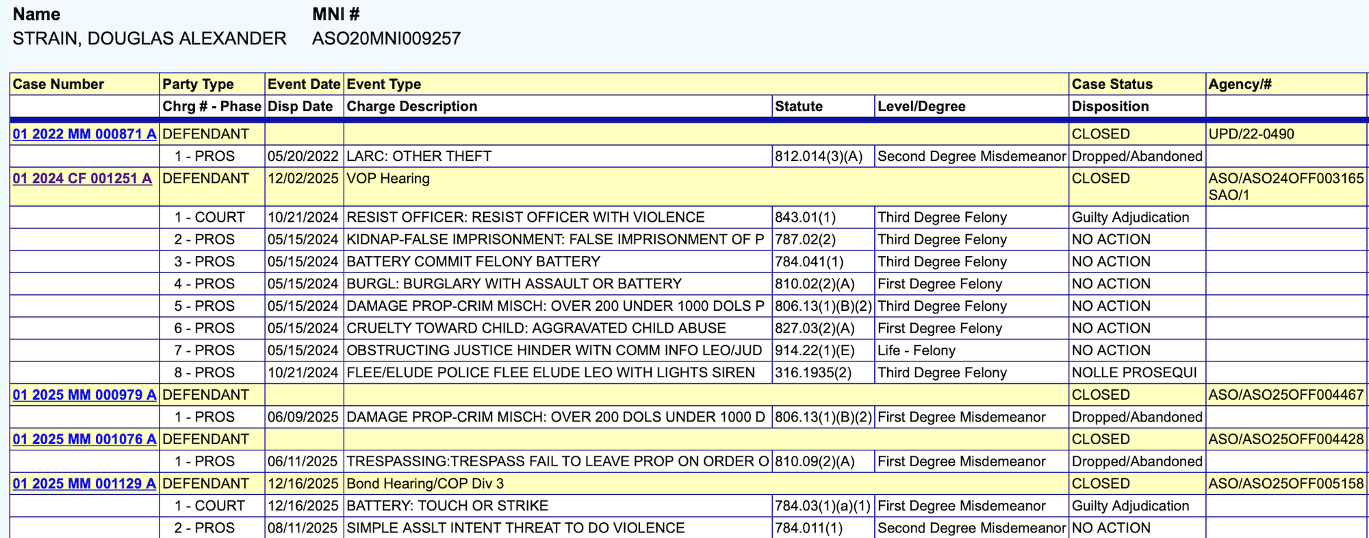The image size is (1369, 538).
Task: Click case number 01 2025 MM 000979 A
Action: (x=84, y=395)
